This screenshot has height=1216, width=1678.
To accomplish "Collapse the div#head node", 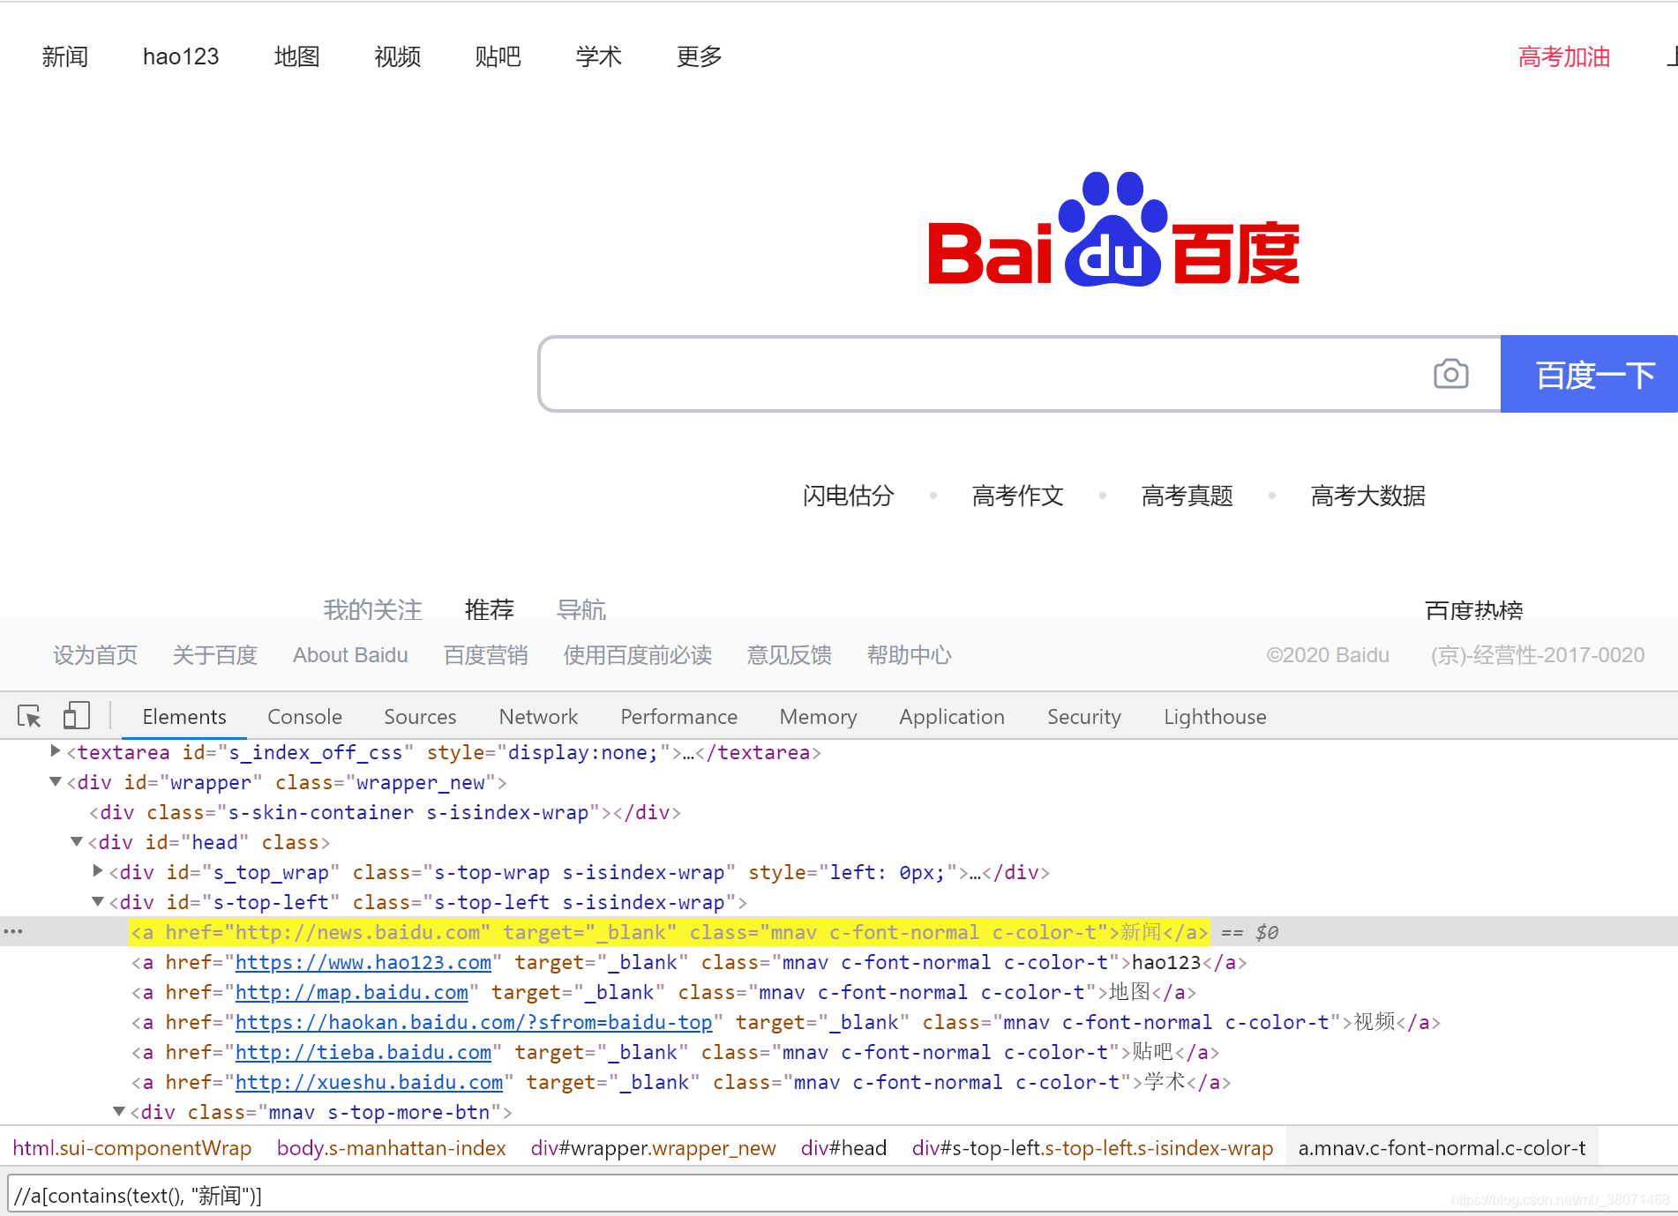I will tap(77, 841).
